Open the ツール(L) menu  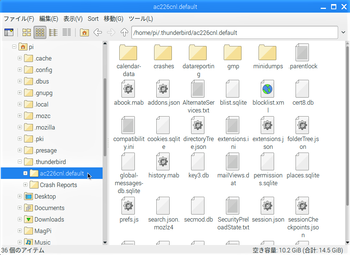[x=141, y=19]
